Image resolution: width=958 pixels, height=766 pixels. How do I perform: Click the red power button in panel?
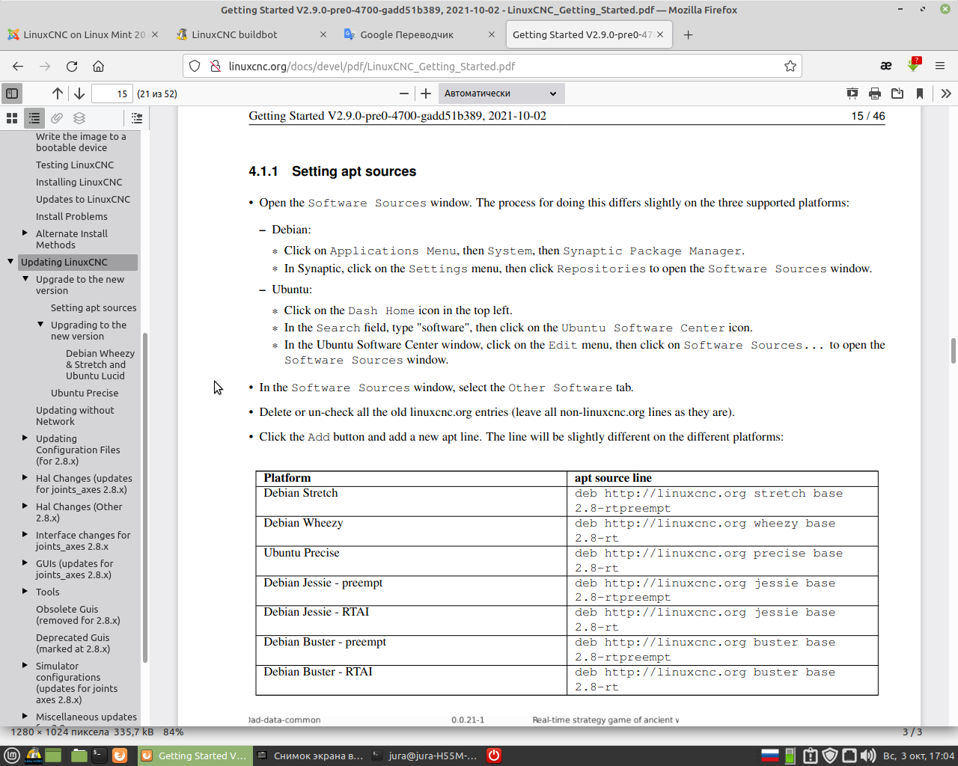[494, 756]
